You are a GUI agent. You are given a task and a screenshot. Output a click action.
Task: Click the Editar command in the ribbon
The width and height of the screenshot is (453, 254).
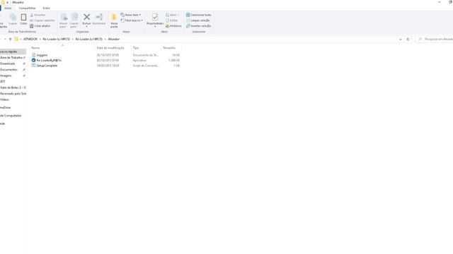[171, 20]
